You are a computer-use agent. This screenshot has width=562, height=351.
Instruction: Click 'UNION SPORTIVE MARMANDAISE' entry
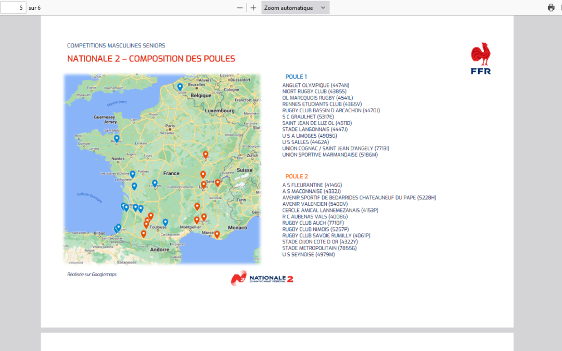pos(330,155)
